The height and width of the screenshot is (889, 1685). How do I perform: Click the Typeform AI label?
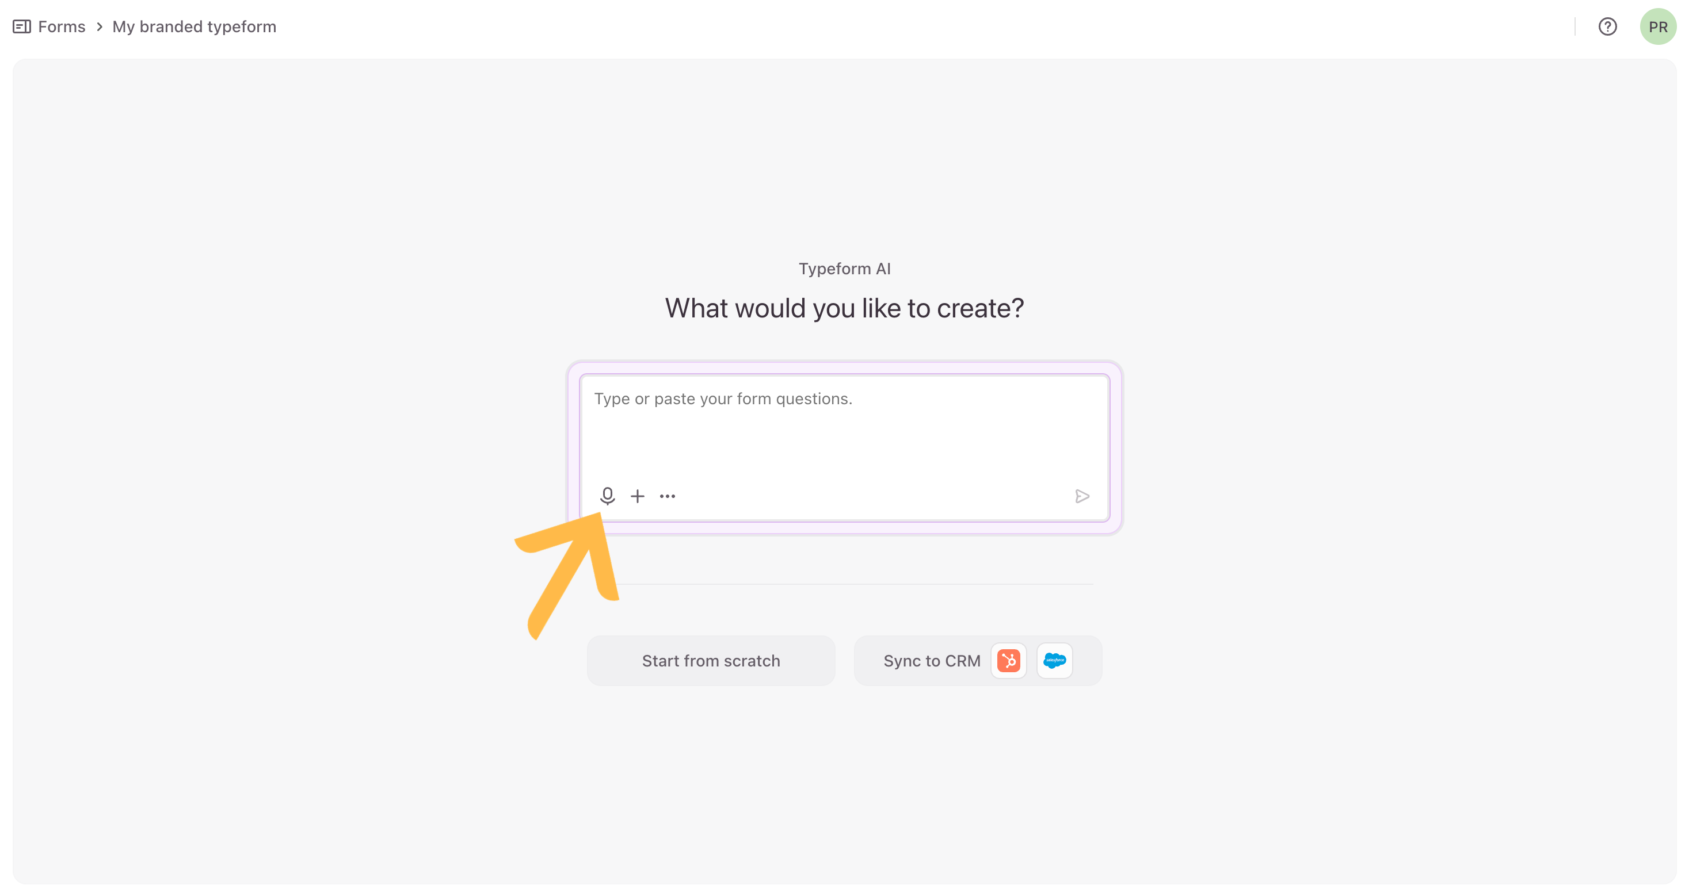pos(844,269)
